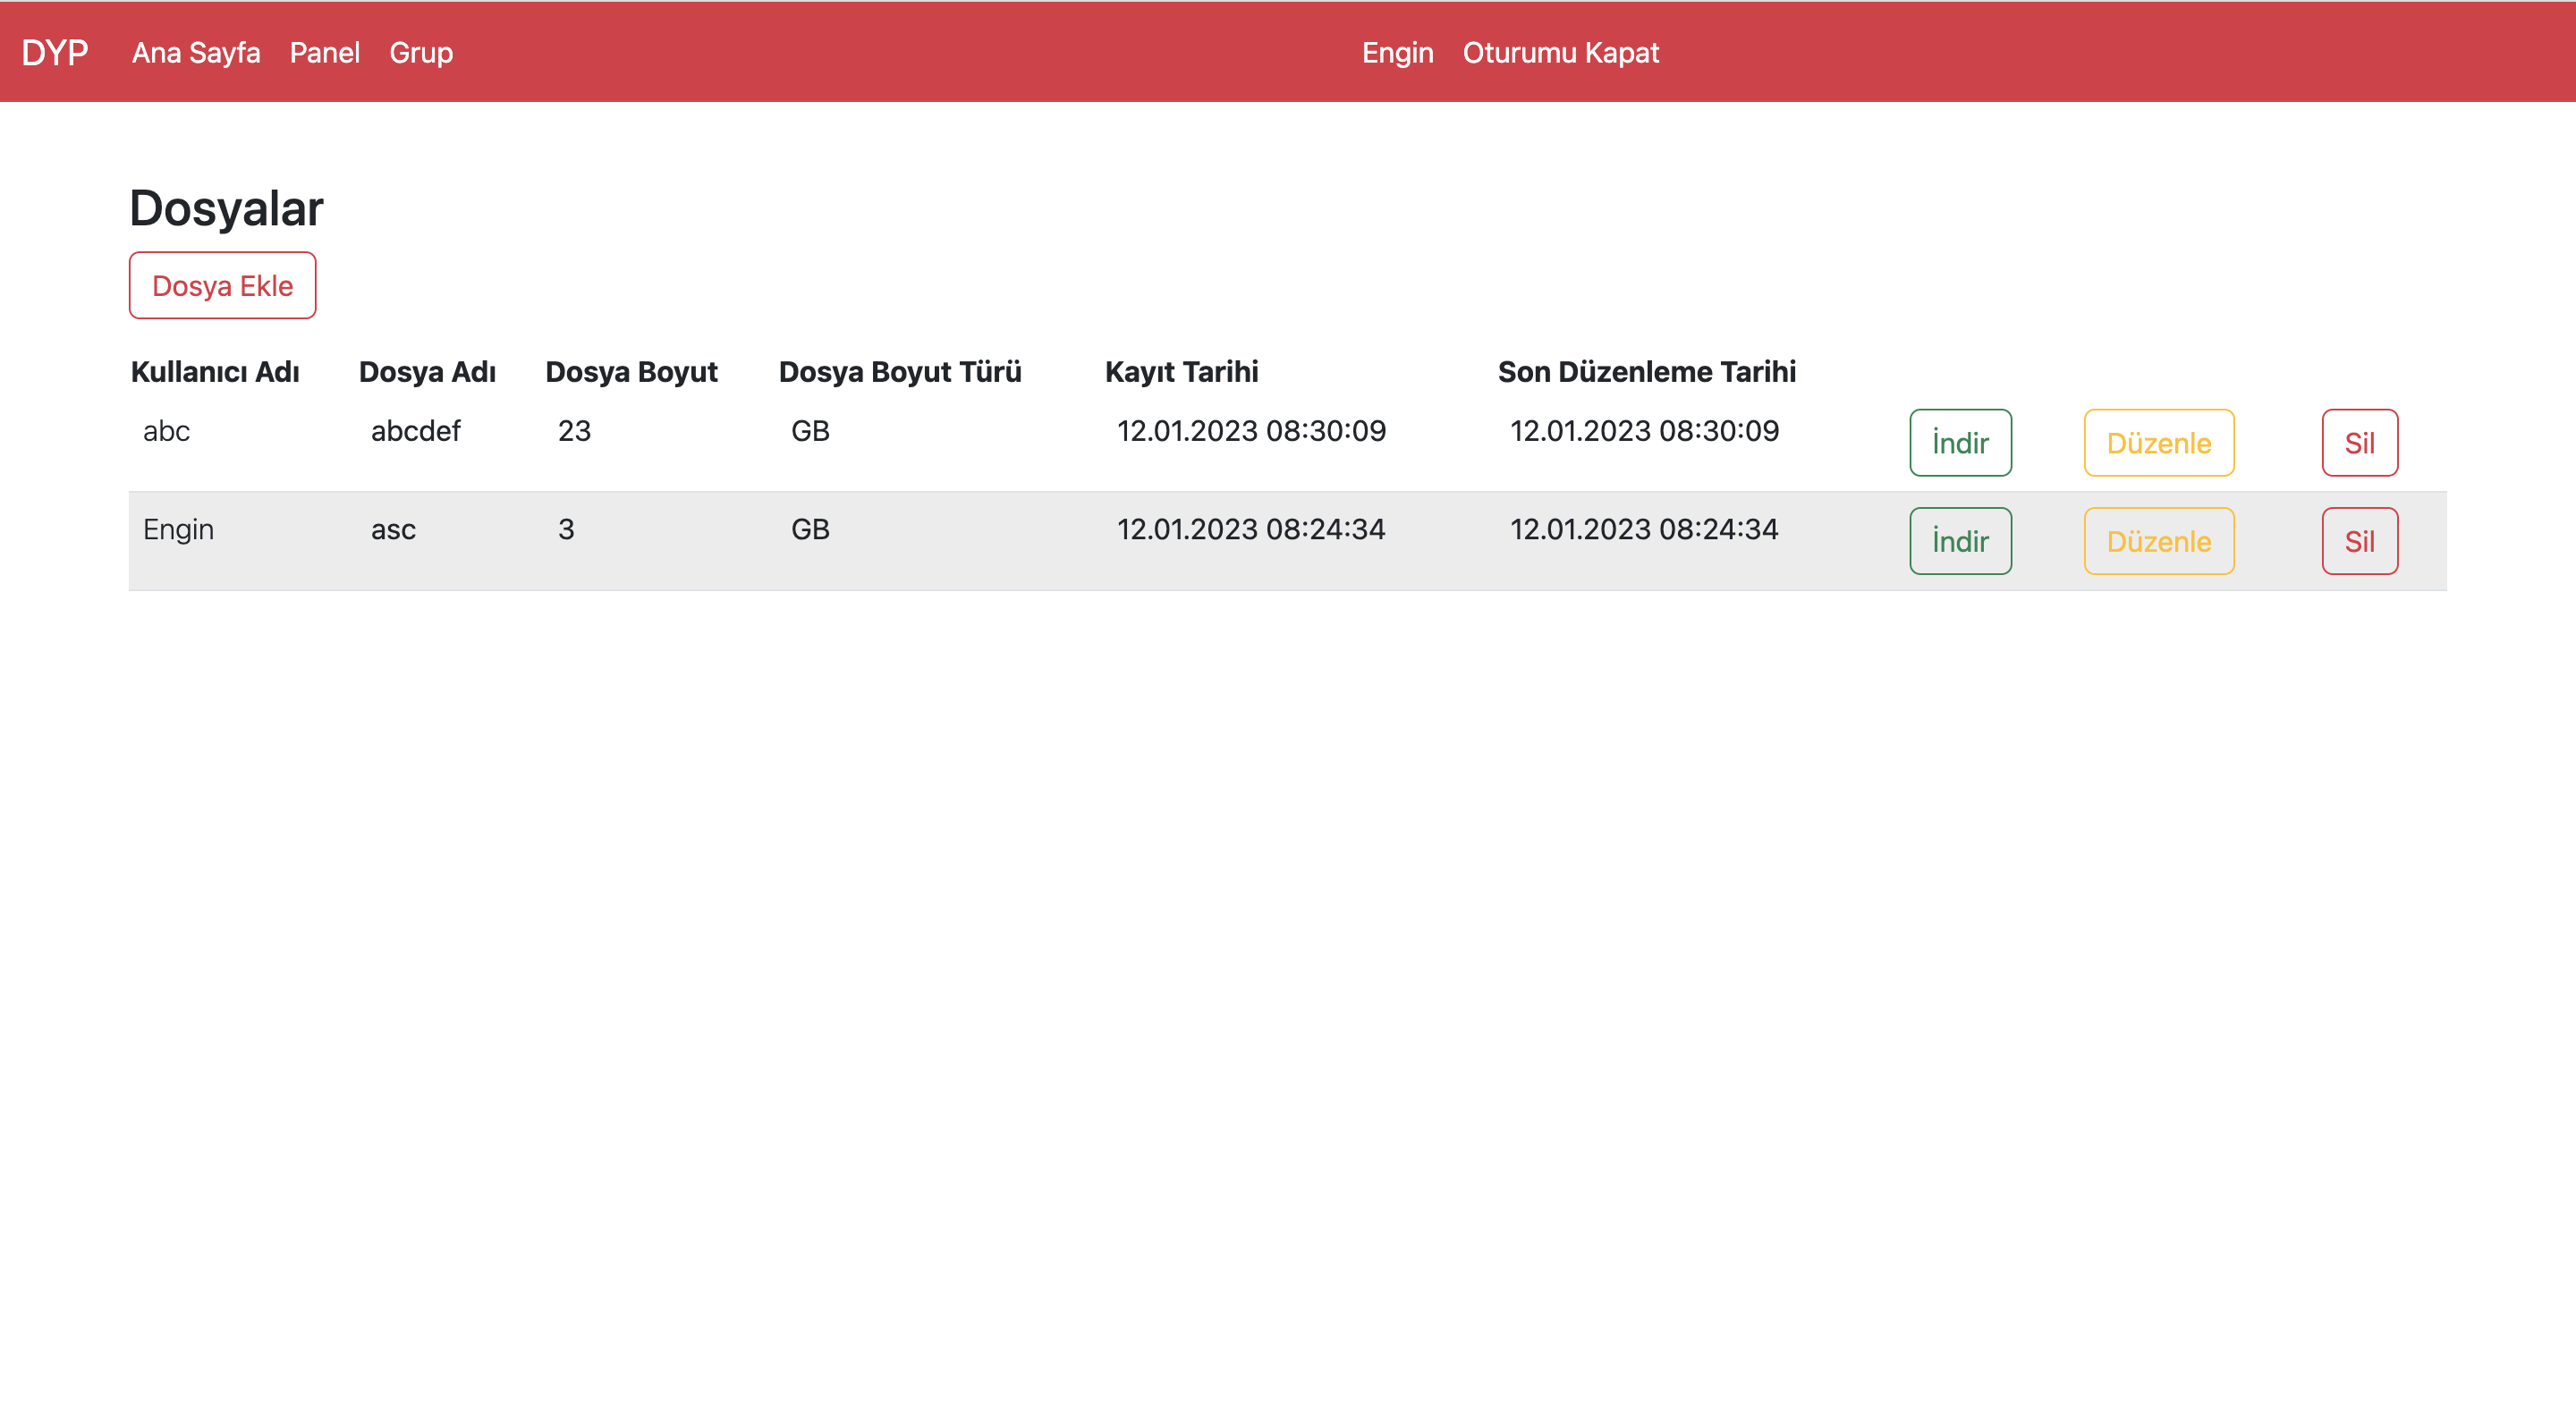Download the abcdef file with İndir
This screenshot has width=2576, height=1413.
point(1959,443)
